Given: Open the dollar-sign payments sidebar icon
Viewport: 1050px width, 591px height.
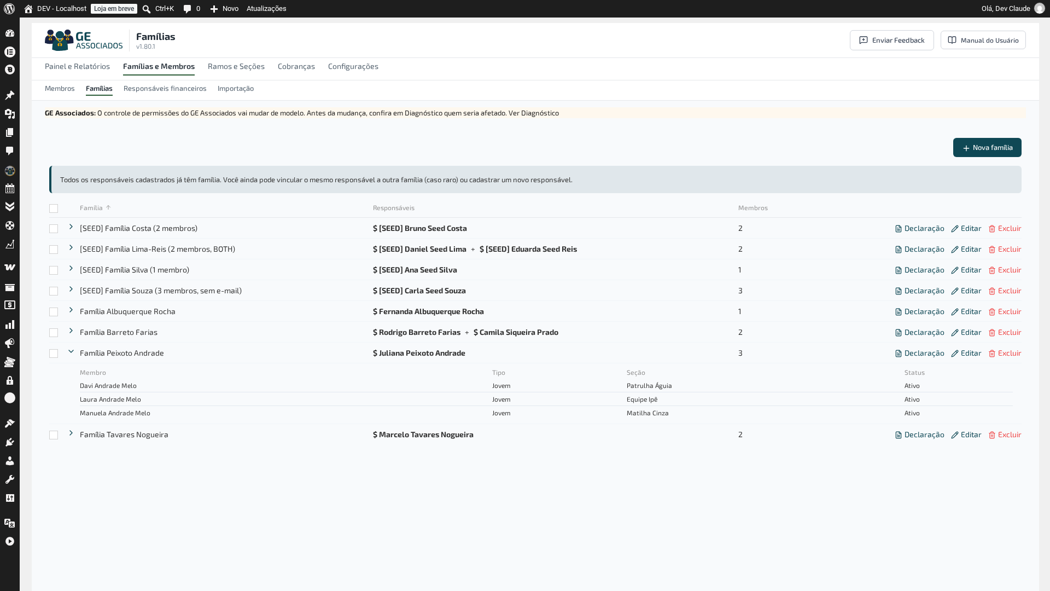Looking at the screenshot, I should click(10, 305).
